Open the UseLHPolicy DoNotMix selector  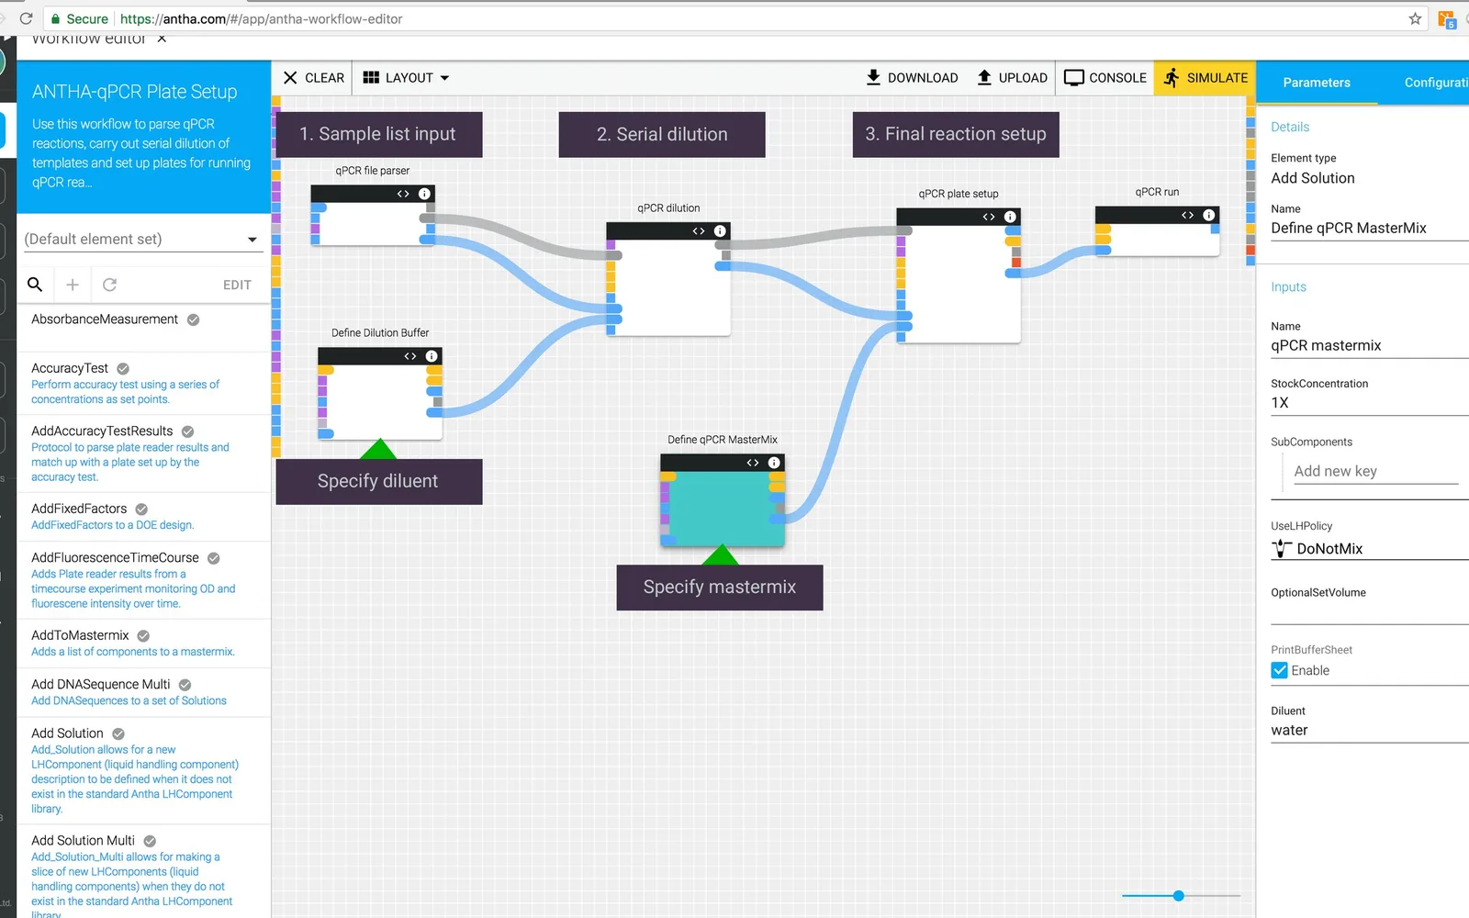point(1370,549)
